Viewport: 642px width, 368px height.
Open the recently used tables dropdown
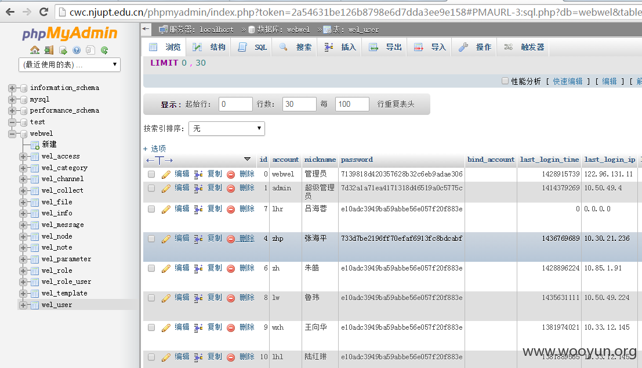pyautogui.click(x=70, y=65)
